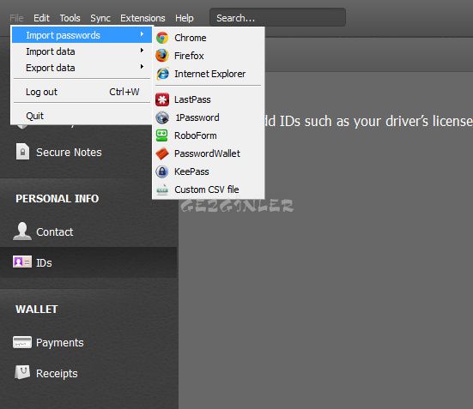Viewport: 473px width, 409px height.
Task: Import passwords from 1Password
Action: (208, 117)
